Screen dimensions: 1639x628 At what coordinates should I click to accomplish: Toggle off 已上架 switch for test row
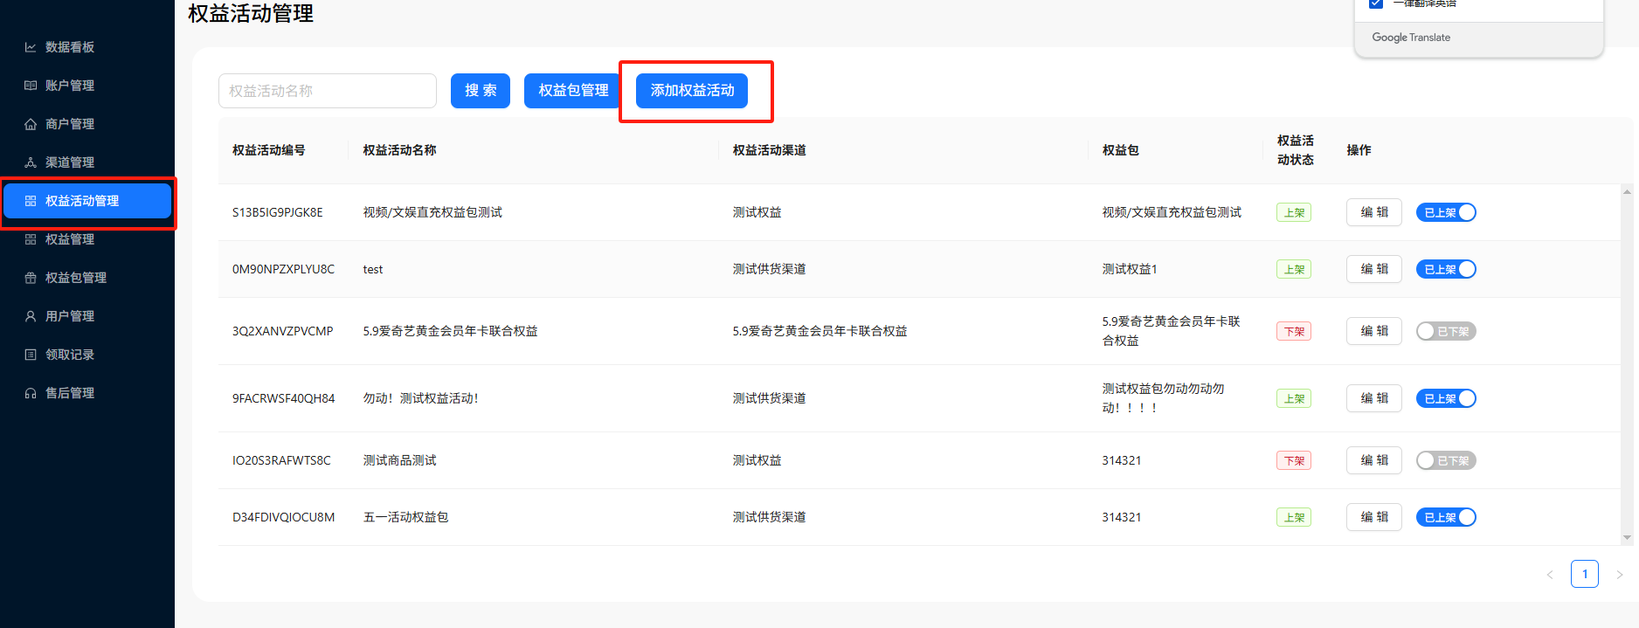click(1445, 269)
